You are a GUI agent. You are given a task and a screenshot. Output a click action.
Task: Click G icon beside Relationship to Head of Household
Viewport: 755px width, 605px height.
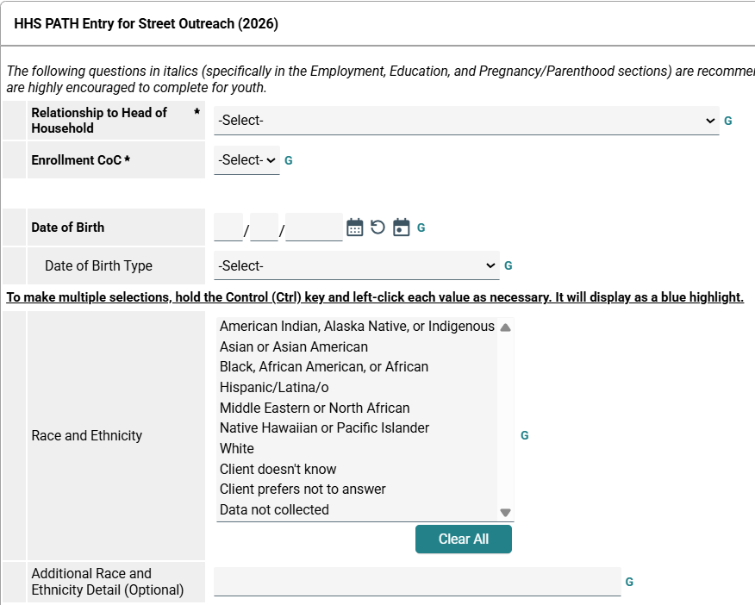coord(728,121)
